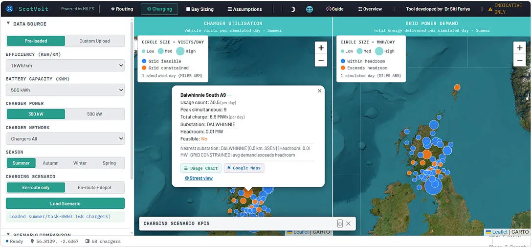Image resolution: width=532 pixels, height=247 pixels.
Task: Open Google Maps for Dalwhinnie South
Action: (244, 168)
